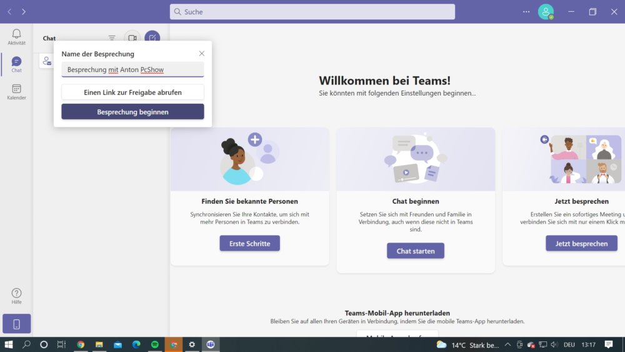The width and height of the screenshot is (625, 352).
Task: Click Einen Link zur Freigabe abrufen
Action: coord(132,92)
